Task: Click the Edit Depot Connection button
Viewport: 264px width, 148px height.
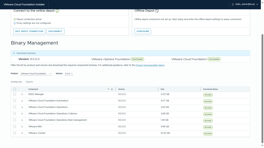Action: click(29, 31)
